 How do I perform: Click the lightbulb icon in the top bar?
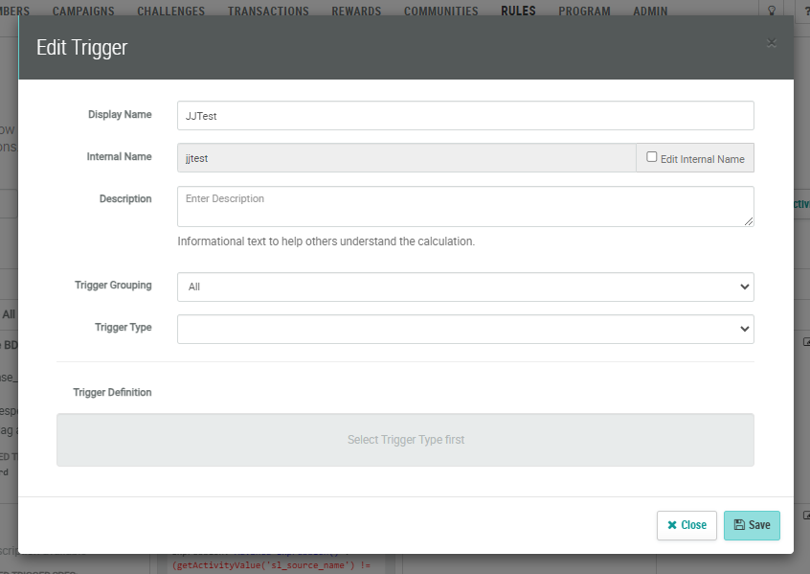(772, 11)
